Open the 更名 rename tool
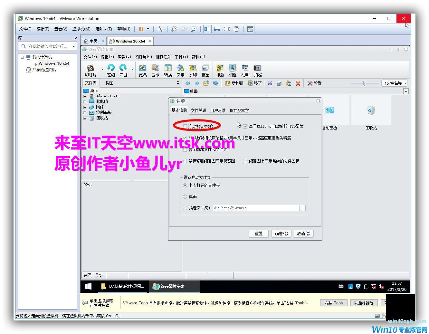Screen dimensions: 429x334 coord(143,70)
